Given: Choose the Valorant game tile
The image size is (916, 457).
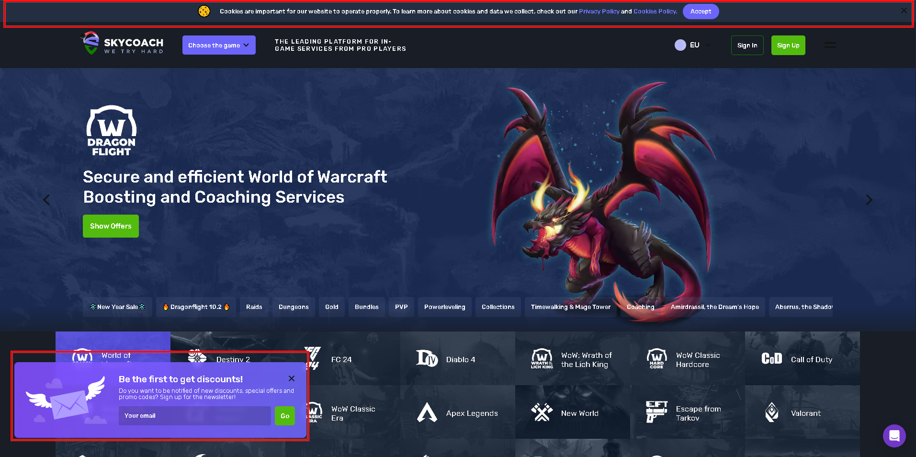Looking at the screenshot, I should tap(802, 413).
